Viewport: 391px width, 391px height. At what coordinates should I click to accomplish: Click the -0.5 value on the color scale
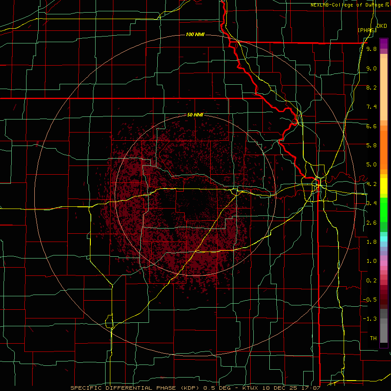pyautogui.click(x=370, y=299)
